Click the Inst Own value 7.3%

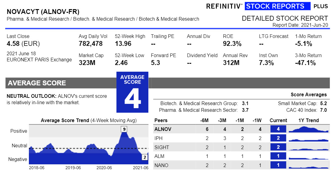266,63
